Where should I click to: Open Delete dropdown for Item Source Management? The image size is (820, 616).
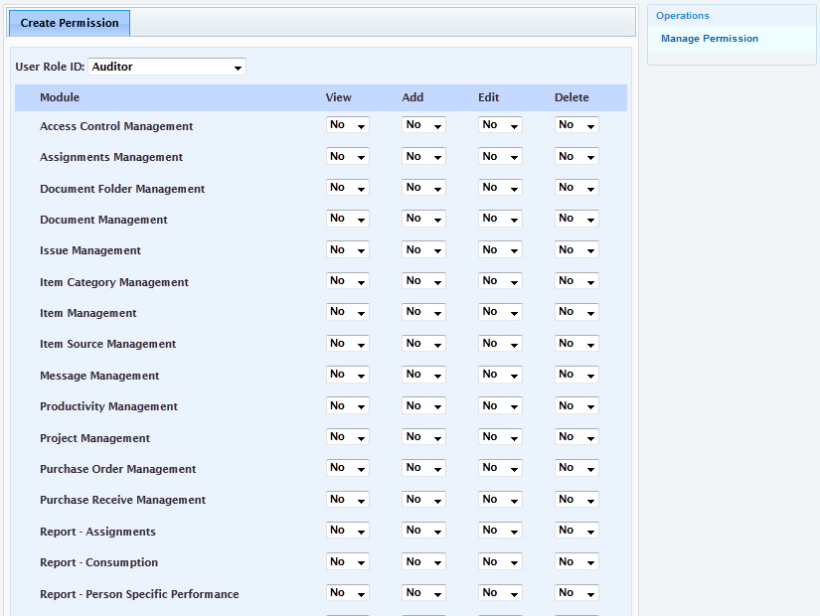[x=575, y=344]
